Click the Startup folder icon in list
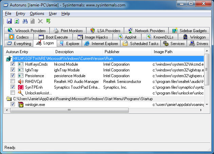The image size is (214, 154). click(x=9, y=99)
